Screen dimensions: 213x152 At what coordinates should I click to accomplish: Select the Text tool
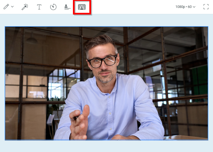pos(39,7)
